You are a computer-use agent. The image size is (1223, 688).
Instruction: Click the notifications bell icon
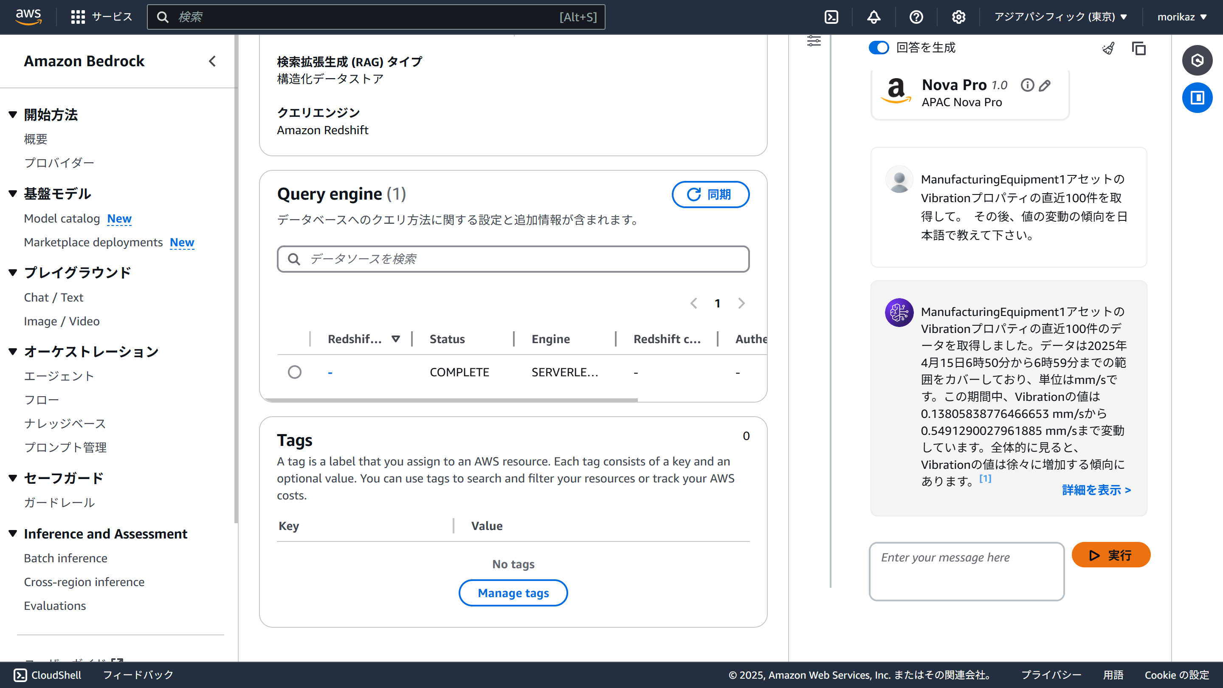pos(874,17)
